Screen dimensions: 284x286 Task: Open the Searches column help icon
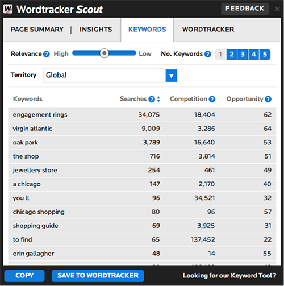(152, 99)
